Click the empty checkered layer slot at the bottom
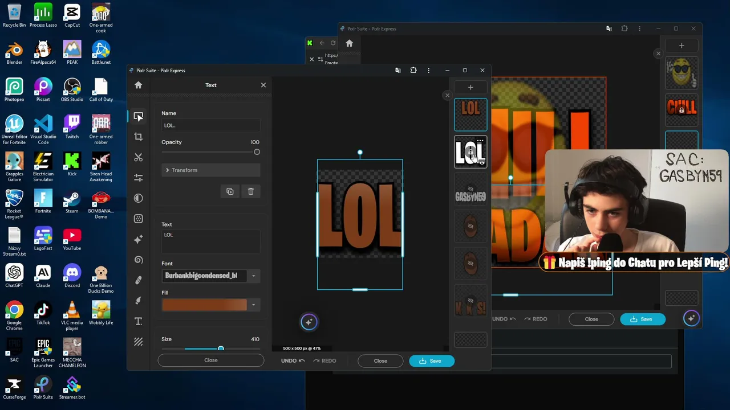730x410 pixels. pos(471,340)
